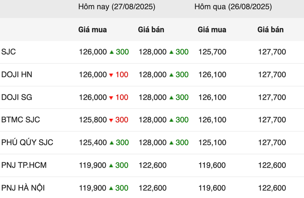This screenshot has width=304, height=198.
Task: Click today's Giá mua column header
Action: 93,30
